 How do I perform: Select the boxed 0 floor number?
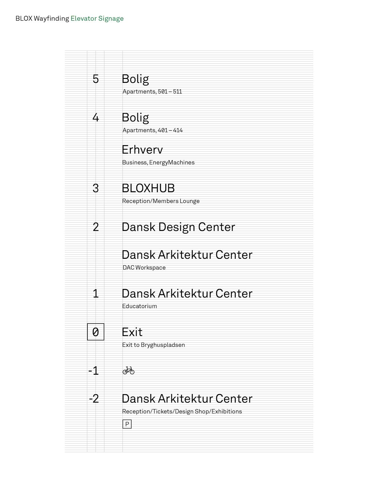pyautogui.click(x=96, y=332)
